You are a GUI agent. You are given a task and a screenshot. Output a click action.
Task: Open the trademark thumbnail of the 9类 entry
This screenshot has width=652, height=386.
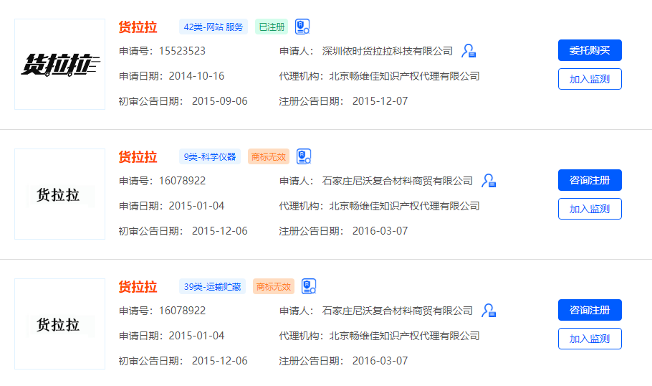click(60, 194)
